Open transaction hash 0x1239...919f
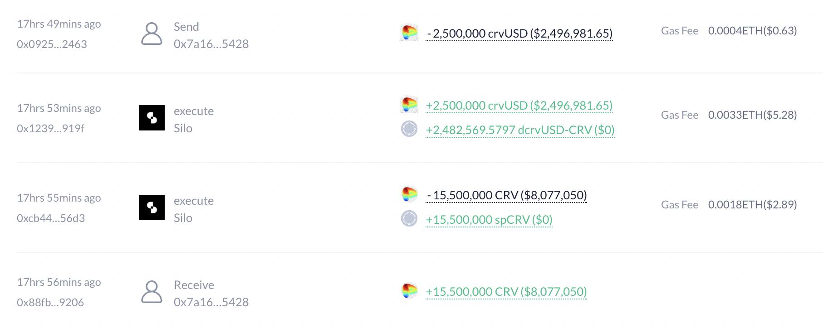This screenshot has width=823, height=328. (51, 128)
